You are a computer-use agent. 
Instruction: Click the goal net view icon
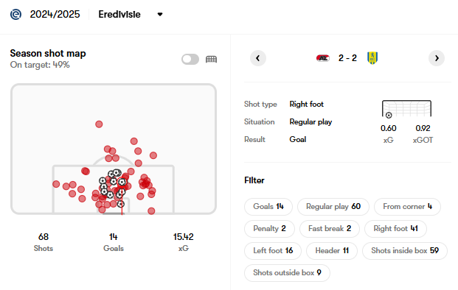coord(211,59)
